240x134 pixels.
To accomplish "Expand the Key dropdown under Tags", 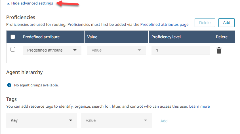I will coord(42,120).
